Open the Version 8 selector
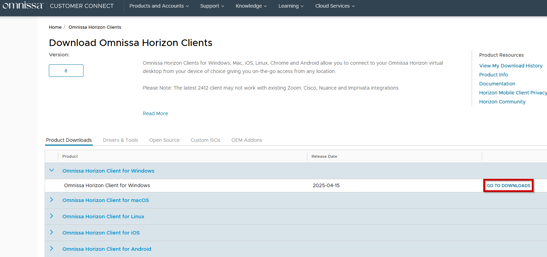Image resolution: width=547 pixels, height=257 pixels. pos(66,71)
